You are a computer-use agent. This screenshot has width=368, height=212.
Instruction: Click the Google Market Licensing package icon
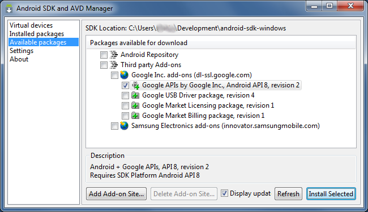[135, 105]
